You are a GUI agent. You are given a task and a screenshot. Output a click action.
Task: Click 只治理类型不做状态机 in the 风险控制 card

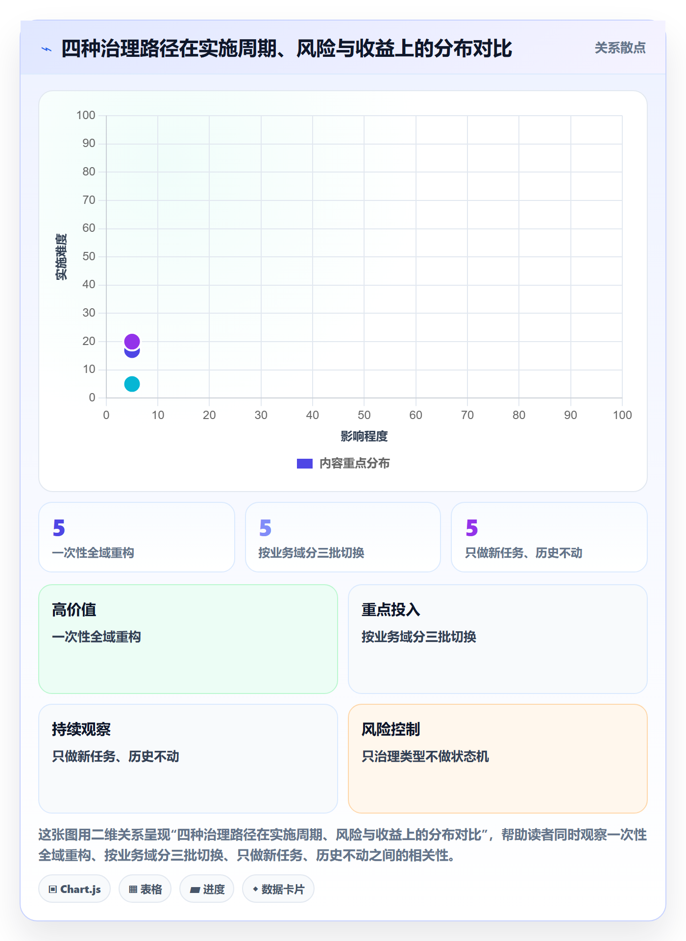pos(425,756)
